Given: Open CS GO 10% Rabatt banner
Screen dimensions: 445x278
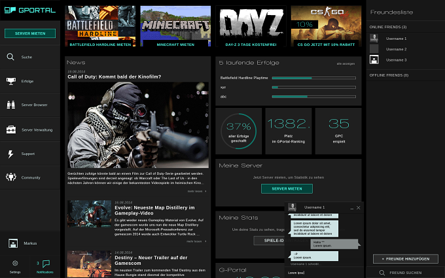Looking at the screenshot, I should pos(326,26).
